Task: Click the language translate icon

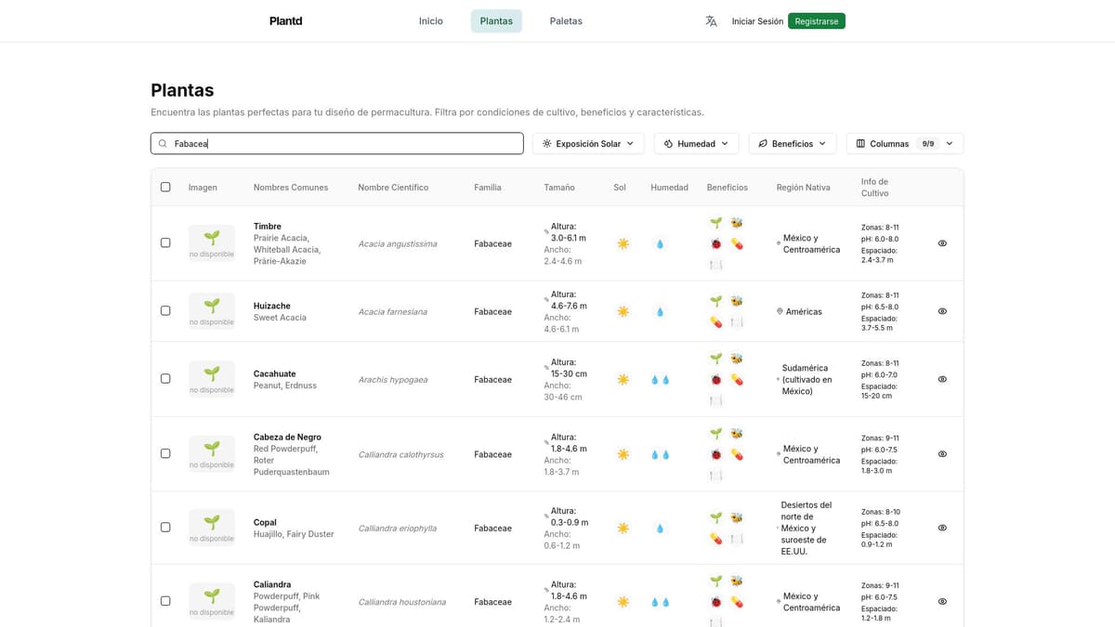Action: point(711,21)
